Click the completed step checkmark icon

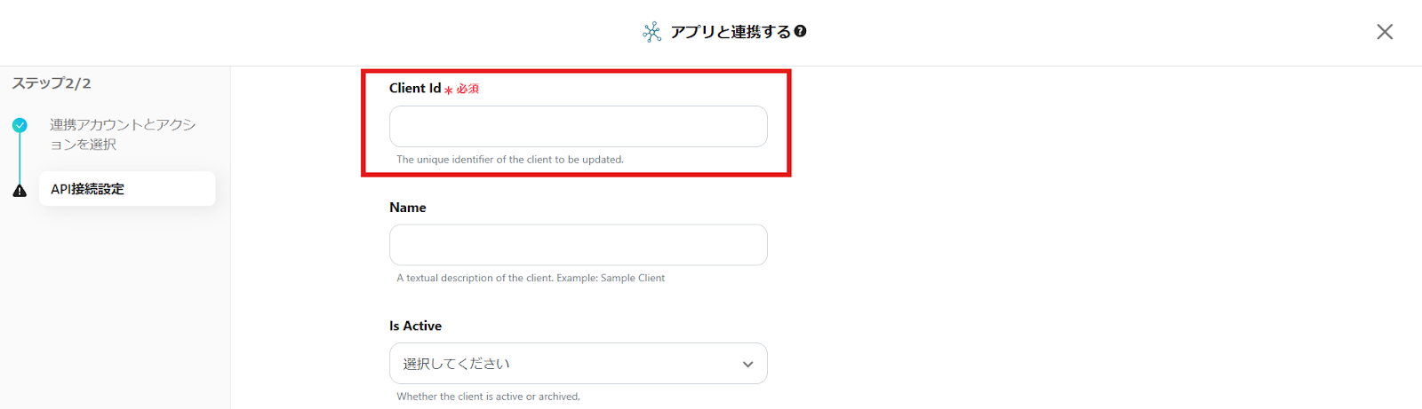pyautogui.click(x=20, y=125)
